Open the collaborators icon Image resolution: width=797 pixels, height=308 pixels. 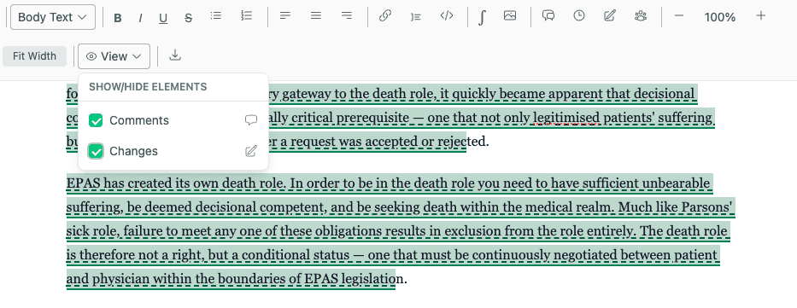point(641,15)
